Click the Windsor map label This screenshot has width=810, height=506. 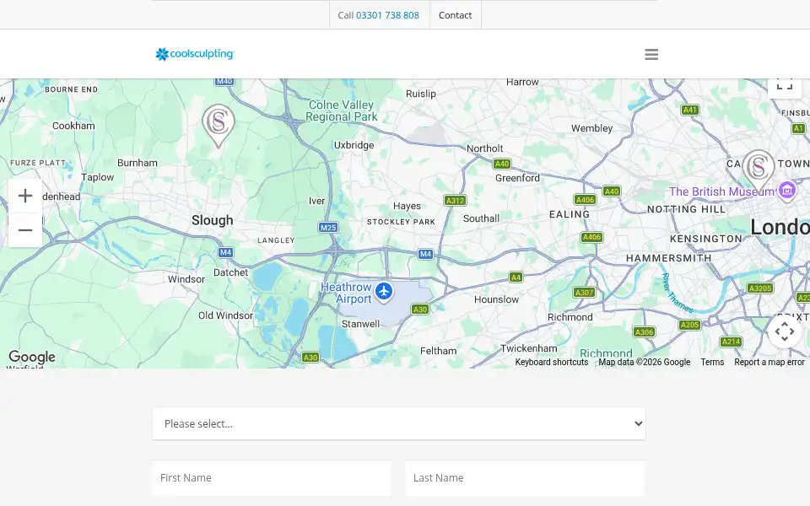click(186, 279)
